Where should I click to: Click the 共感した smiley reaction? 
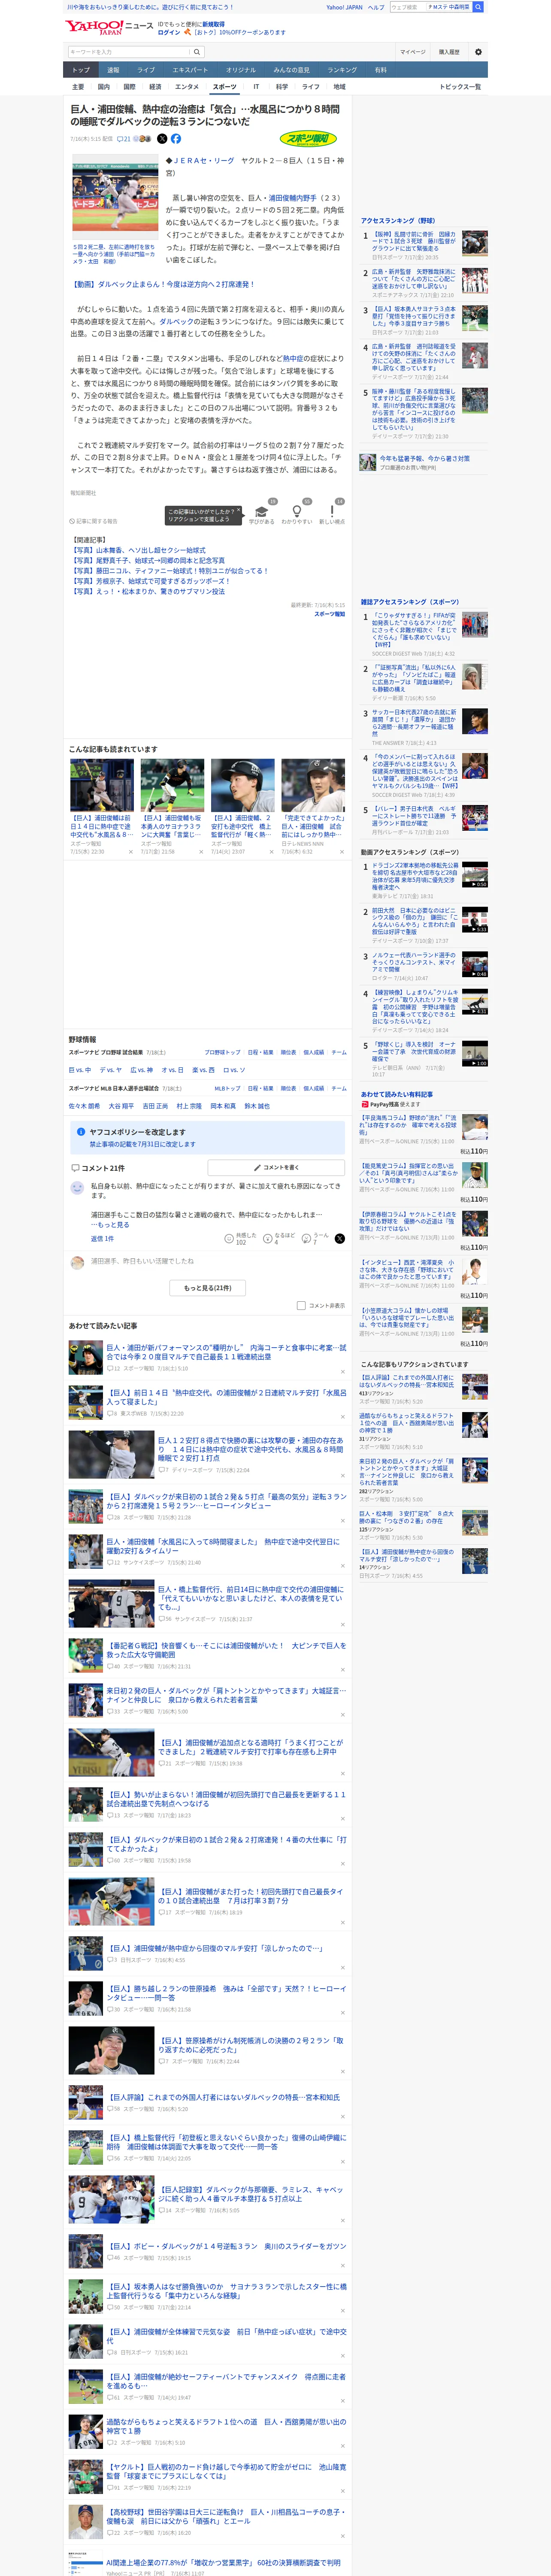230,1238
